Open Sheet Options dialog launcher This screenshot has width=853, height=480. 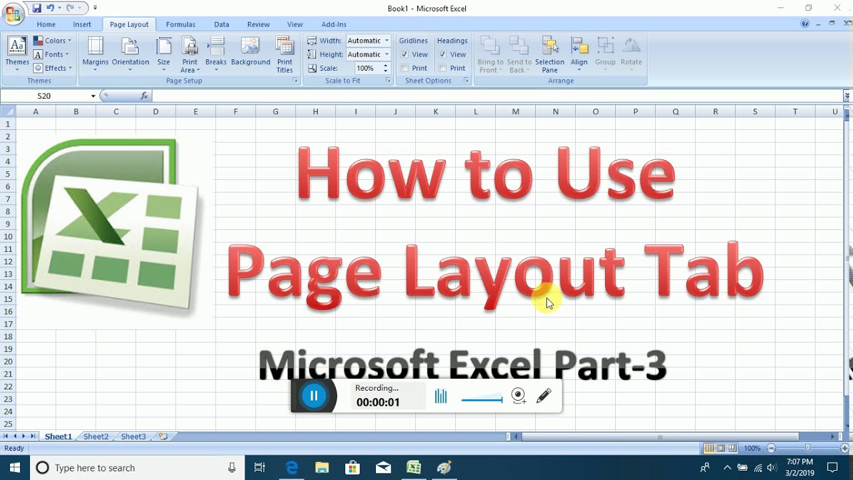(x=466, y=81)
